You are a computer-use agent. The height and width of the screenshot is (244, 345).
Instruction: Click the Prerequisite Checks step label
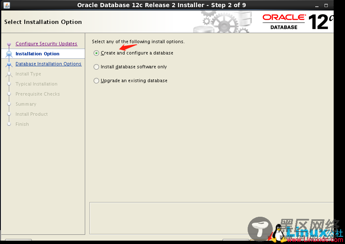tap(38, 94)
